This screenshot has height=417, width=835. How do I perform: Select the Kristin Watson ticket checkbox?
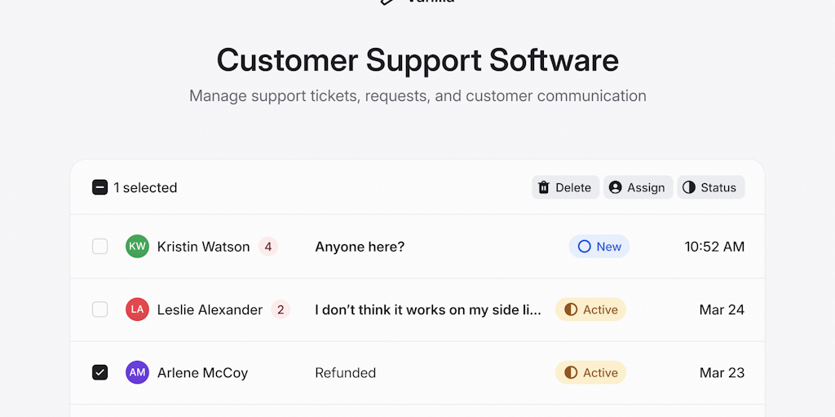[99, 247]
